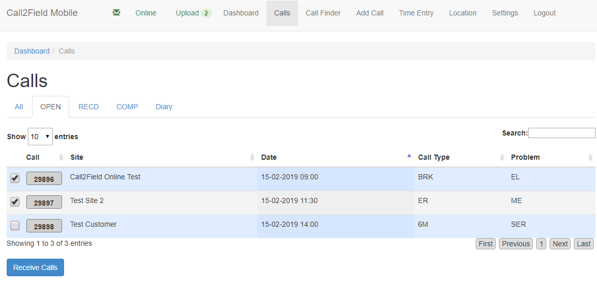Go to the Next page button

560,244
